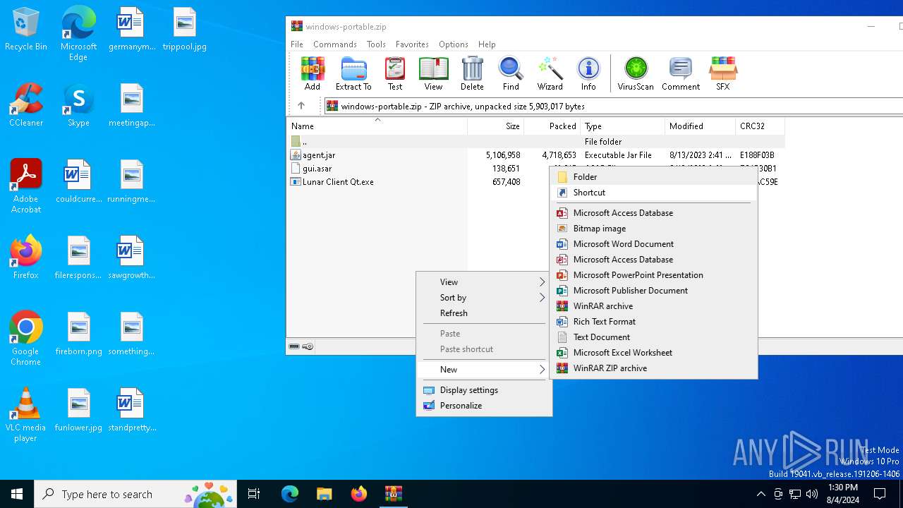Open the notification center icon
Screen dimensions: 903x508
(x=880, y=494)
